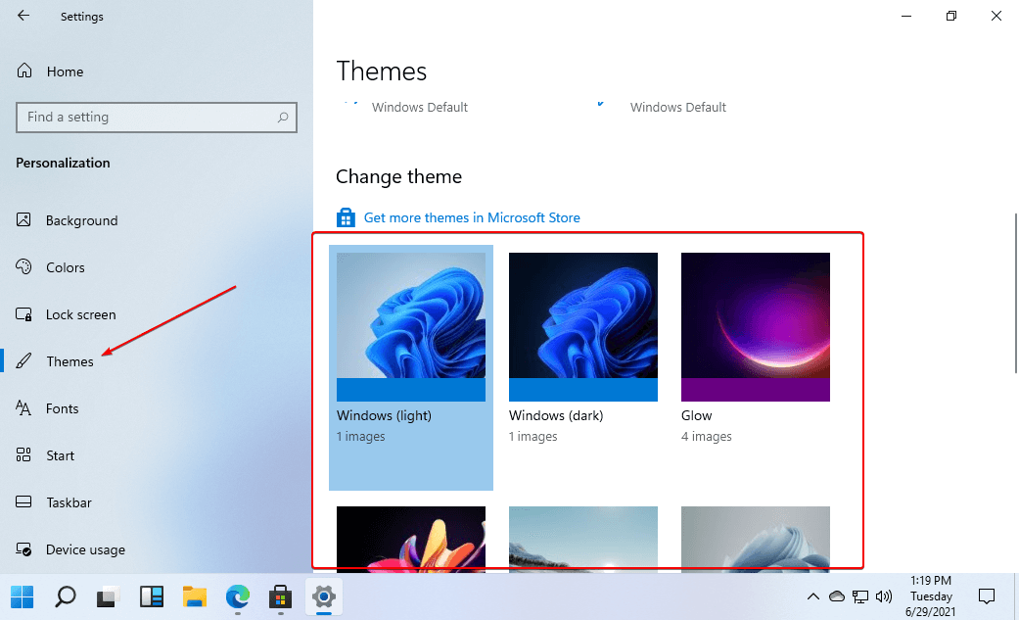Apply the Windows (light) theme thumbnail
The height and width of the screenshot is (620, 1019).
point(411,326)
